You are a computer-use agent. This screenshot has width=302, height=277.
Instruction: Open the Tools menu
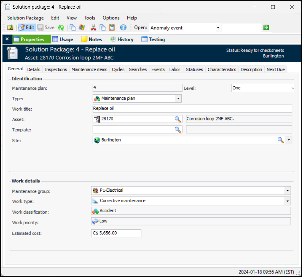click(90, 18)
